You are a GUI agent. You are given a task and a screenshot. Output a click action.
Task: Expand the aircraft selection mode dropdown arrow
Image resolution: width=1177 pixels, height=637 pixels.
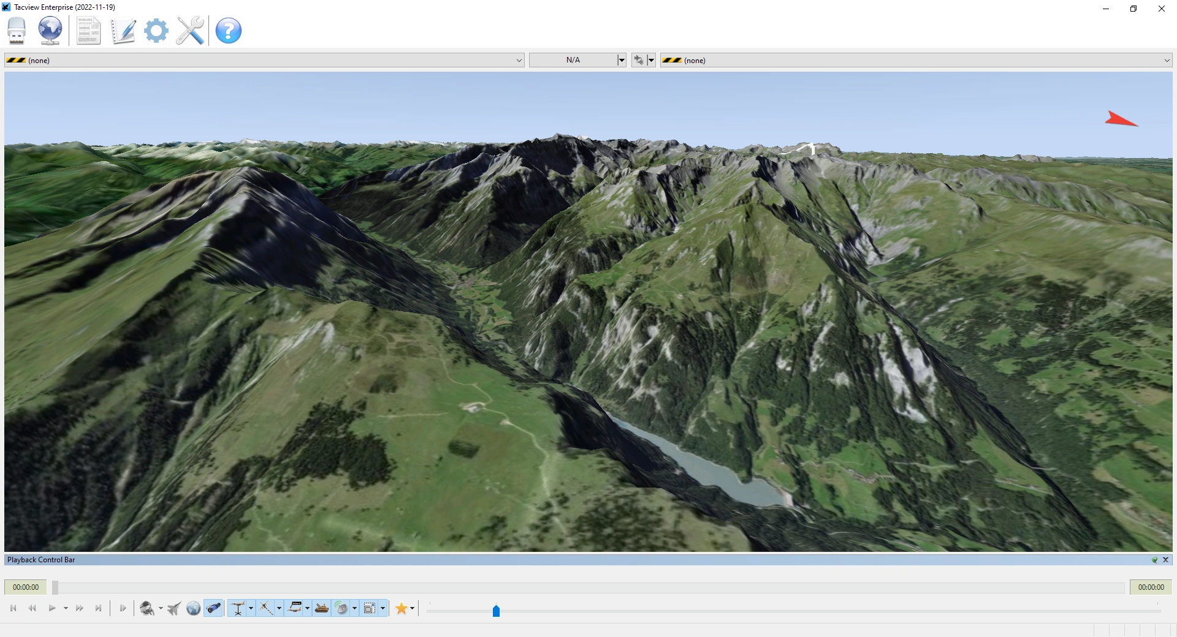click(x=651, y=60)
